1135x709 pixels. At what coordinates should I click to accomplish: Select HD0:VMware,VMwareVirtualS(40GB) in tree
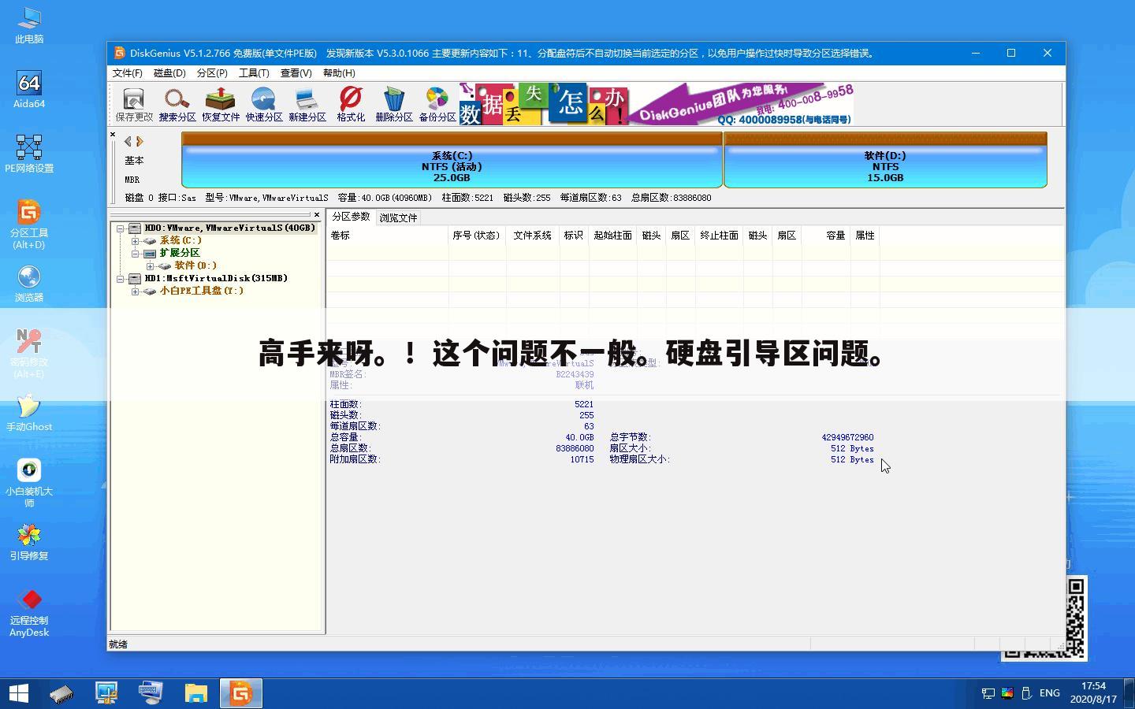click(x=229, y=228)
